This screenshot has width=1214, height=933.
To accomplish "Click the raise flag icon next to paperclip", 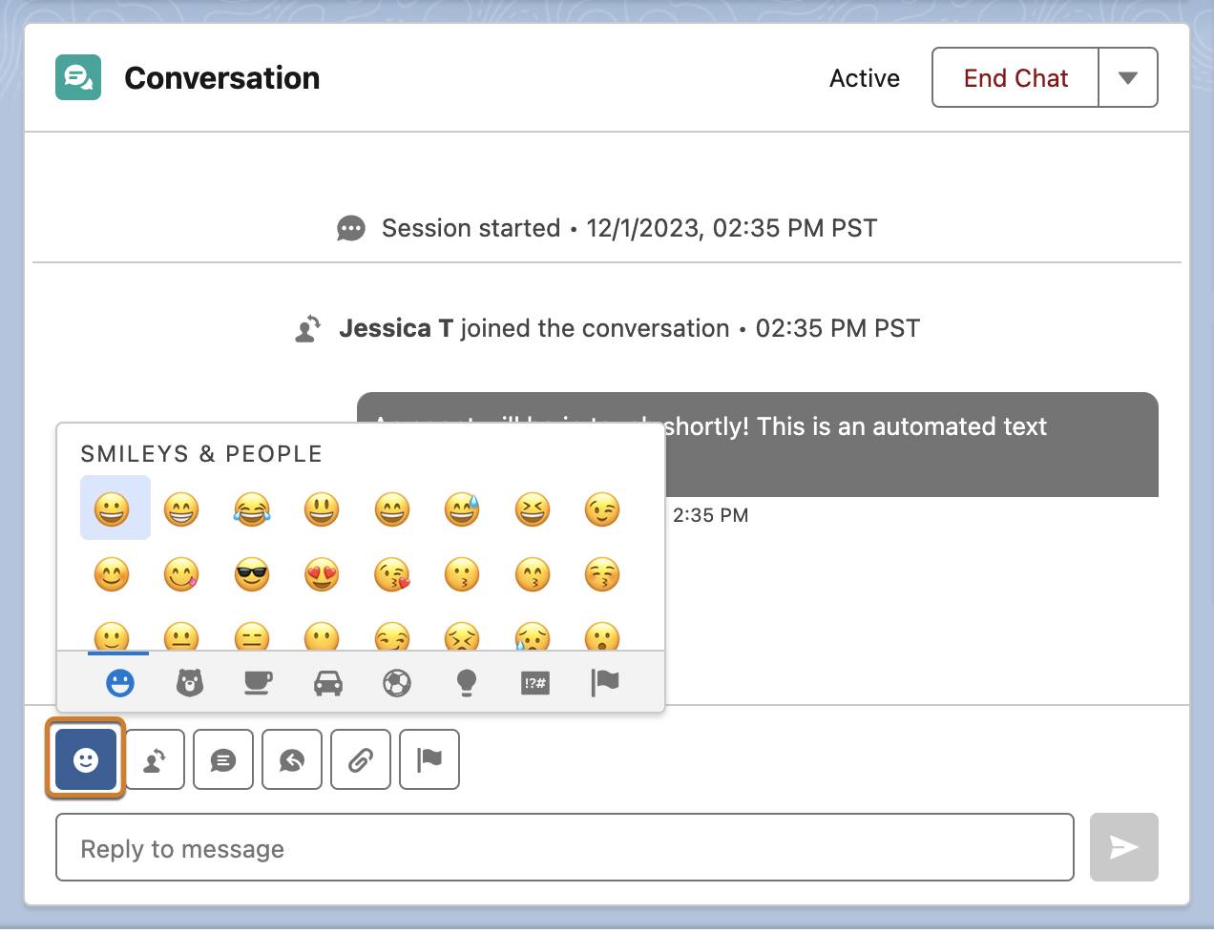I will coord(429,759).
